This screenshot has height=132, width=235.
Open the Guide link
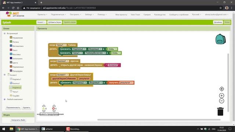160,15
